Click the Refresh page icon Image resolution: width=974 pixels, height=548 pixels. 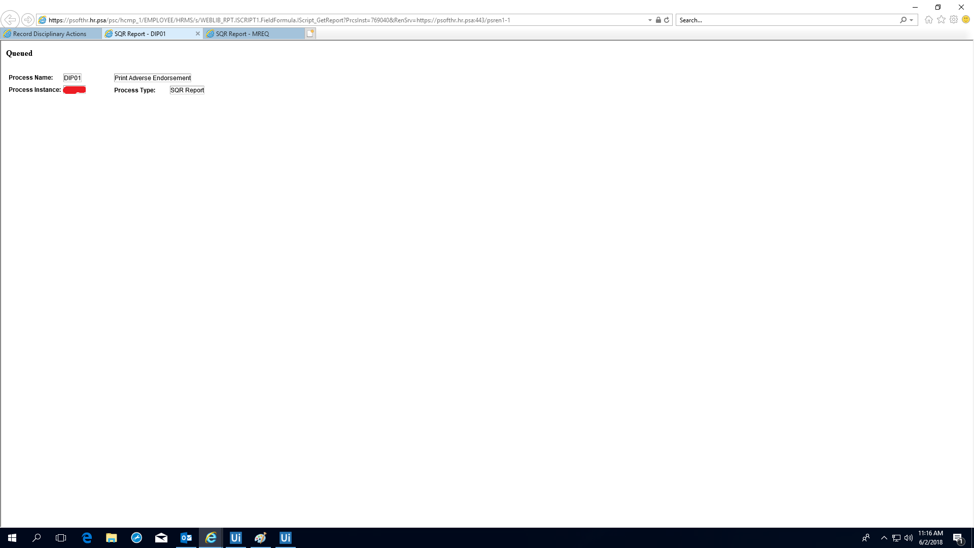click(667, 20)
